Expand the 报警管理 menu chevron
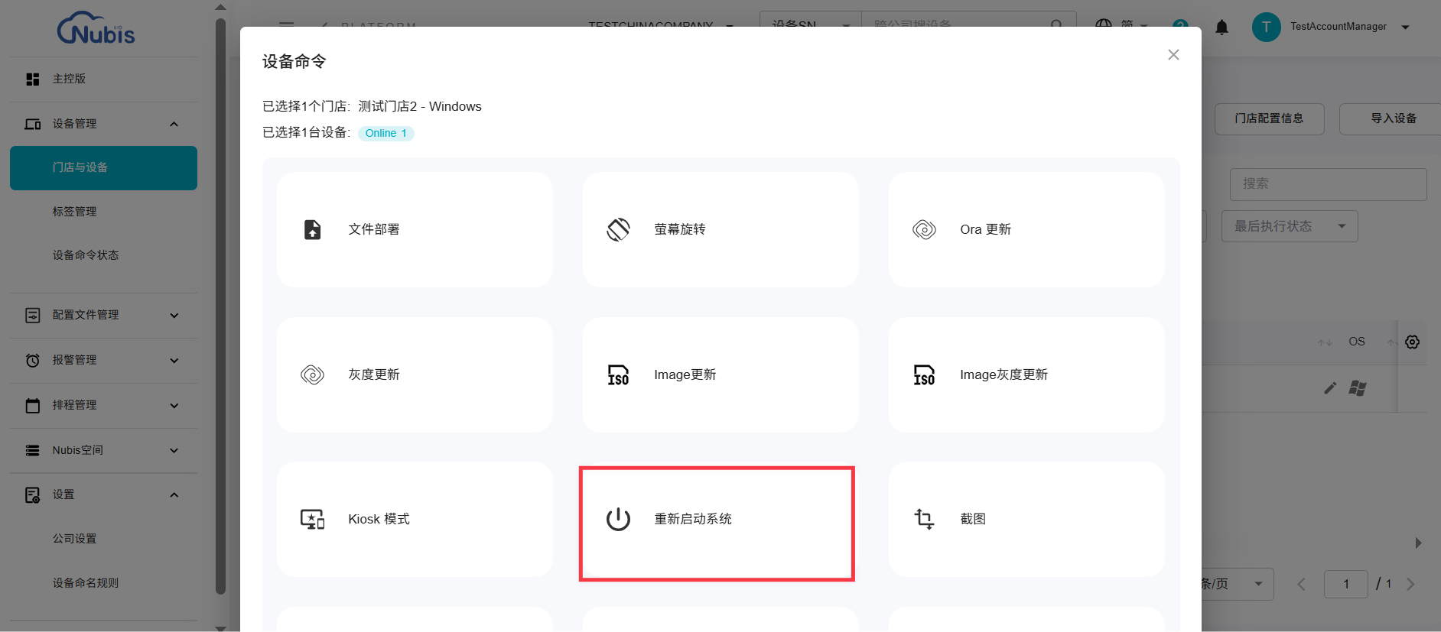 [174, 360]
